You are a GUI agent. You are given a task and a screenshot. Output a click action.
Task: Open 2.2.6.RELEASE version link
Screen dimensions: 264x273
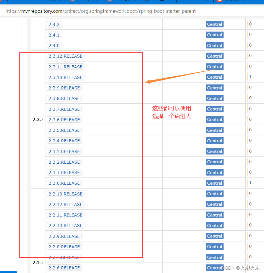pyautogui.click(x=64, y=268)
